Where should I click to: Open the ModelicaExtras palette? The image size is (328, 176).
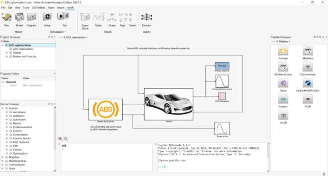(x=283, y=67)
